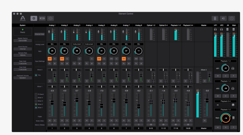The height and width of the screenshot is (135, 243).
Task: Click the headphone icon beside the HP2 knob
Action: [x=233, y=88]
